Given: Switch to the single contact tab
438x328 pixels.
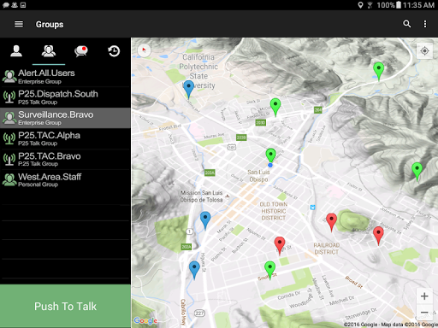Looking at the screenshot, I should click(16, 51).
